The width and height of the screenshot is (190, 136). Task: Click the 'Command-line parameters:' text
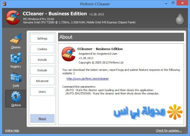(x=79, y=87)
